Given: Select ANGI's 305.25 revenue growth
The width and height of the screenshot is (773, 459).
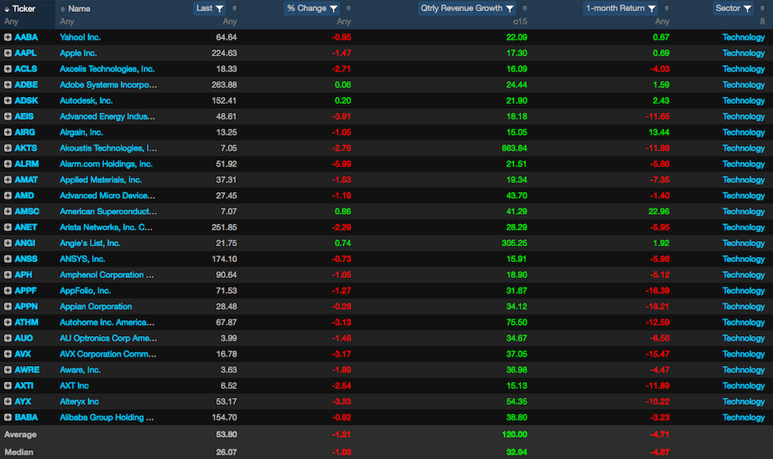Looking at the screenshot, I should tap(514, 242).
